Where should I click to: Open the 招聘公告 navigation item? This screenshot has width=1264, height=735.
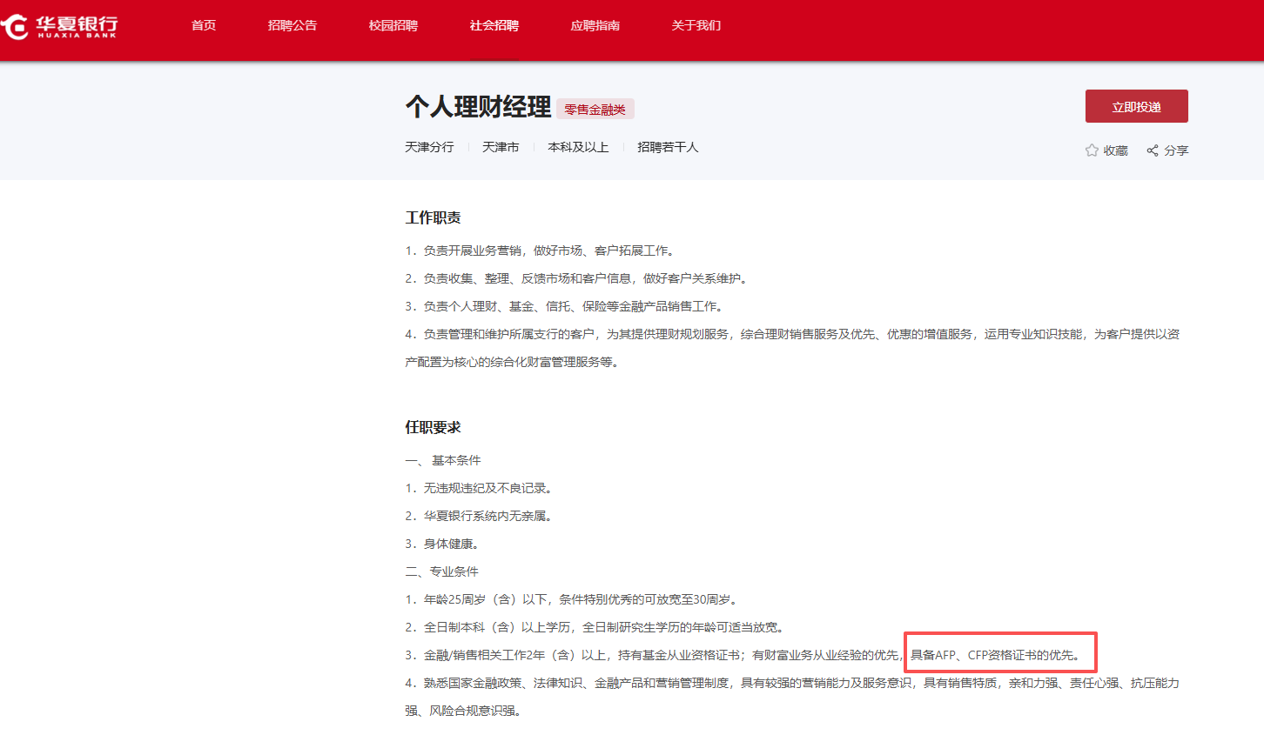(292, 26)
